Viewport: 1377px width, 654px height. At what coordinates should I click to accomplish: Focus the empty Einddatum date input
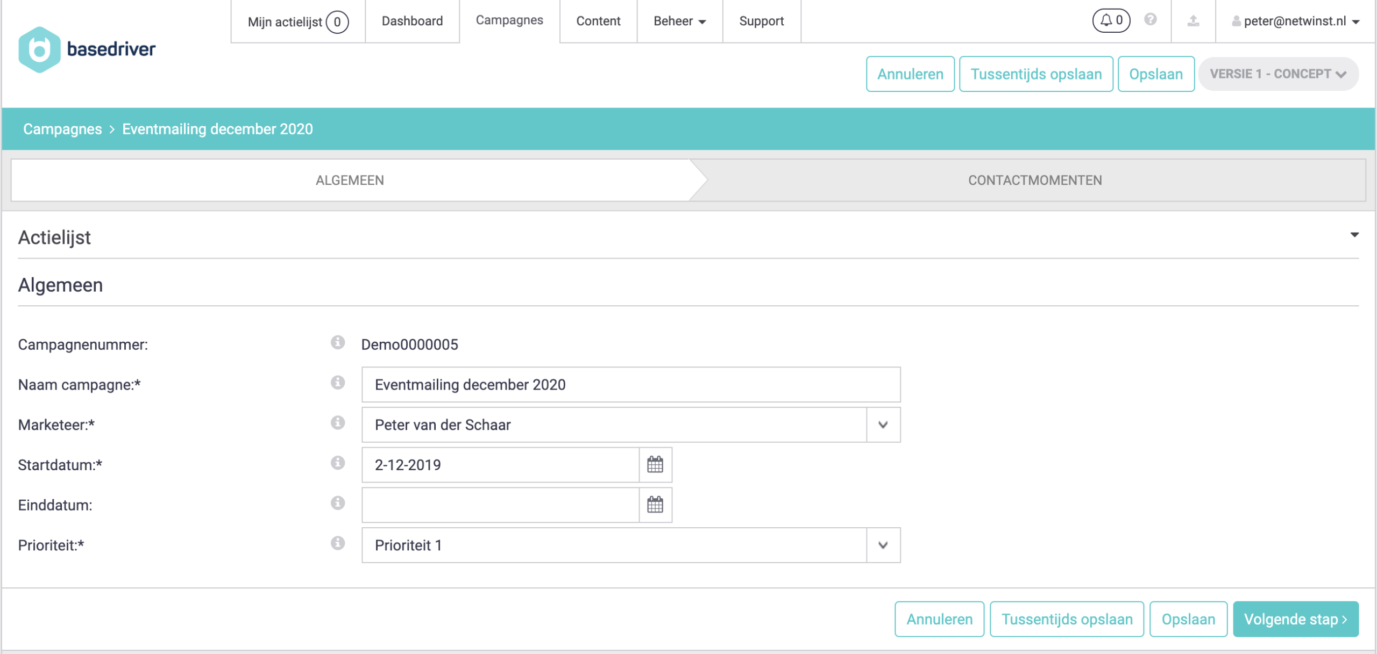click(x=500, y=505)
